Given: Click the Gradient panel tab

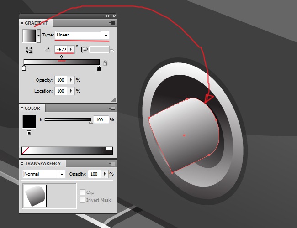Looking at the screenshot, I should [x=36, y=23].
